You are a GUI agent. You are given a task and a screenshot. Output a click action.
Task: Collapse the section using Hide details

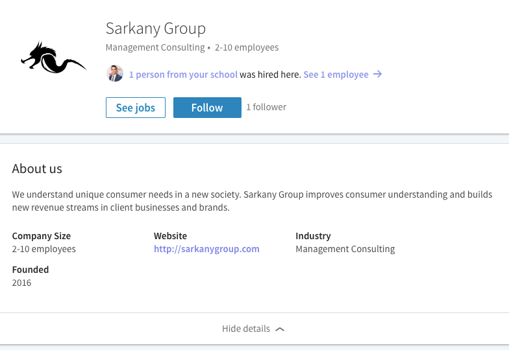(x=246, y=329)
